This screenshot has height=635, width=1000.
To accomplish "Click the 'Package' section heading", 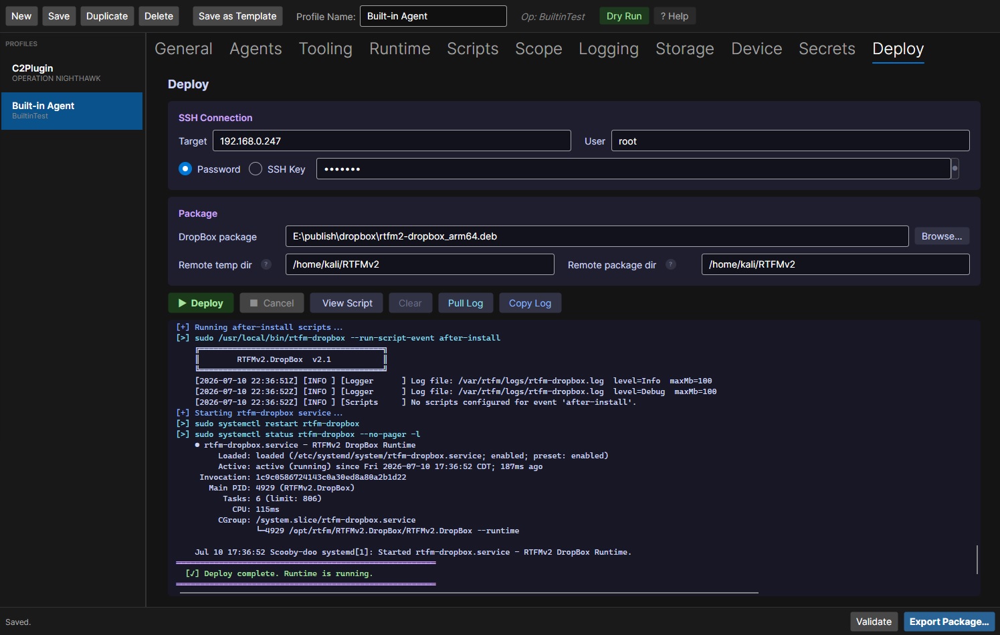I will [198, 213].
